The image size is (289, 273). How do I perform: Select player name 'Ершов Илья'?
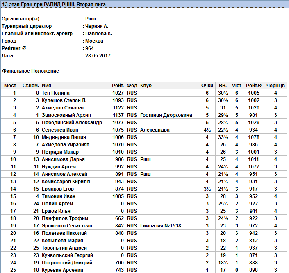click(x=56, y=211)
